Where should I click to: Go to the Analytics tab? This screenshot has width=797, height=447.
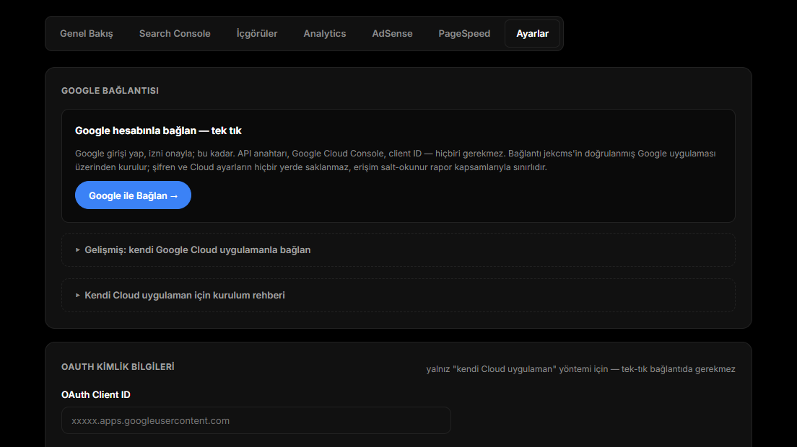tap(325, 33)
